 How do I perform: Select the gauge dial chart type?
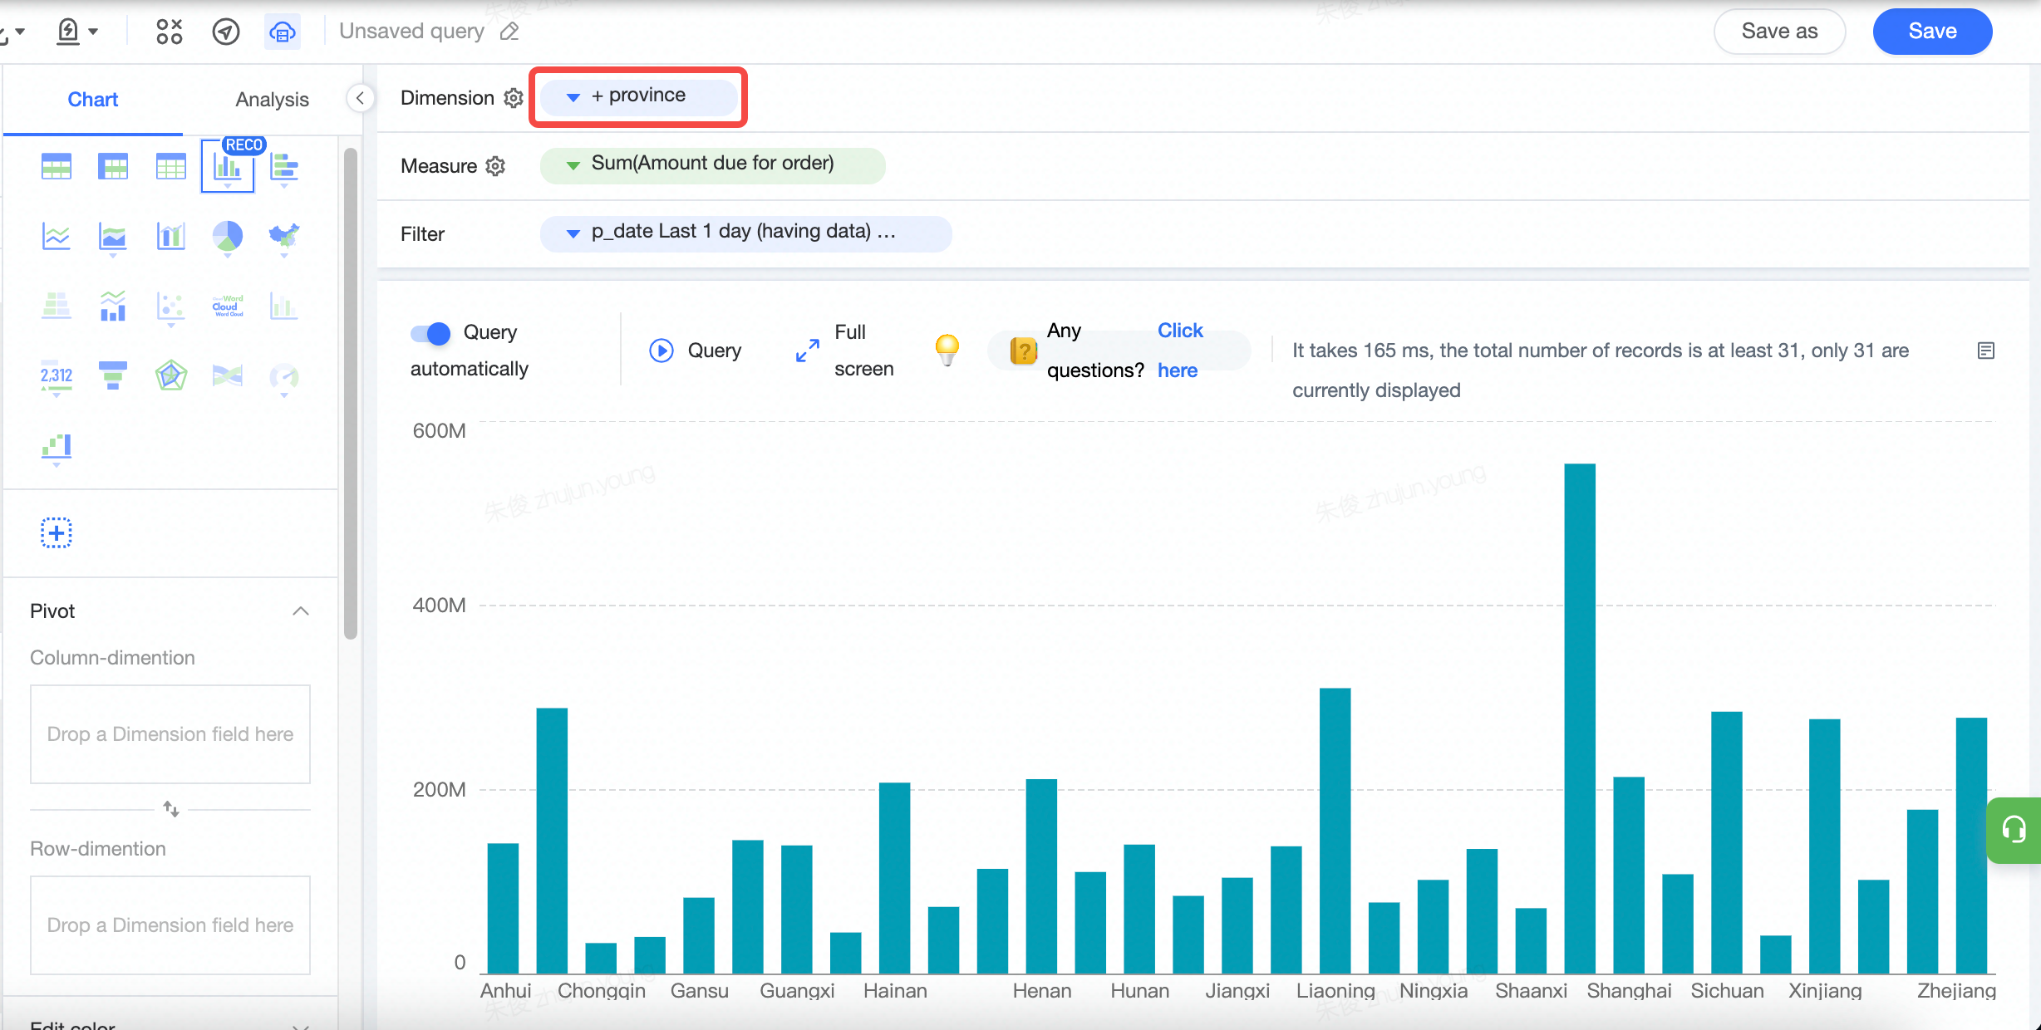(284, 376)
